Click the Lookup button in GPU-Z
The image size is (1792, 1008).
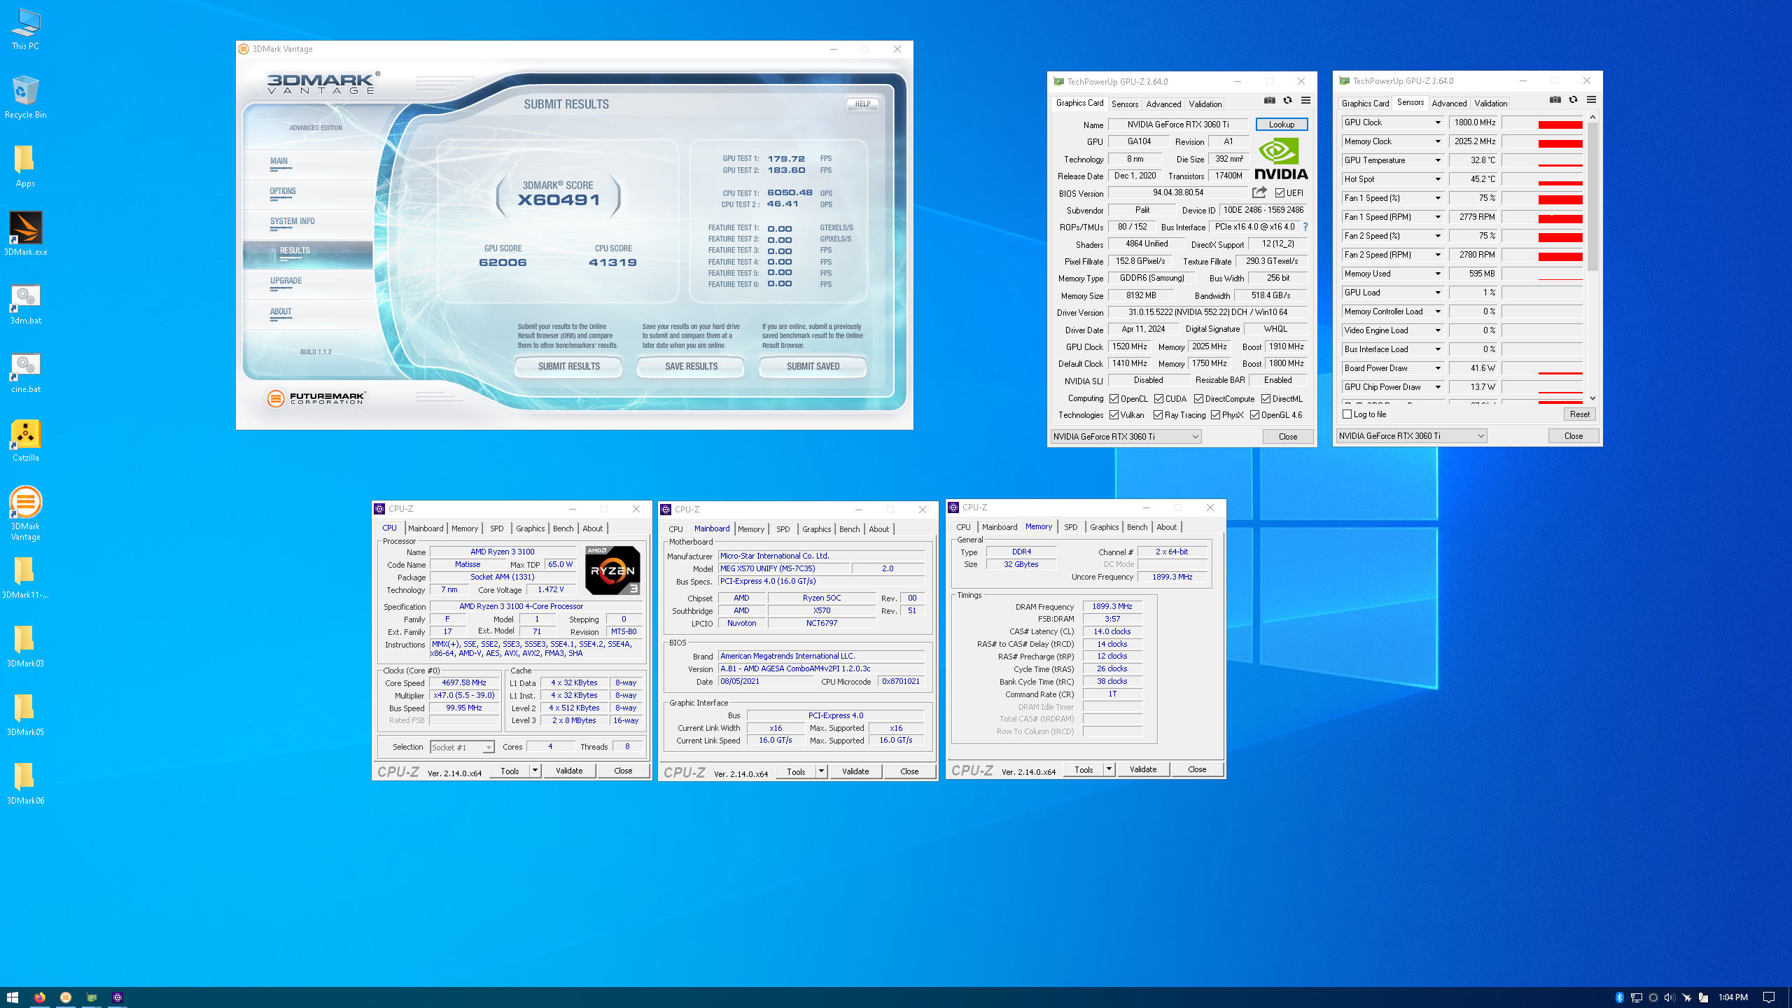tap(1281, 125)
